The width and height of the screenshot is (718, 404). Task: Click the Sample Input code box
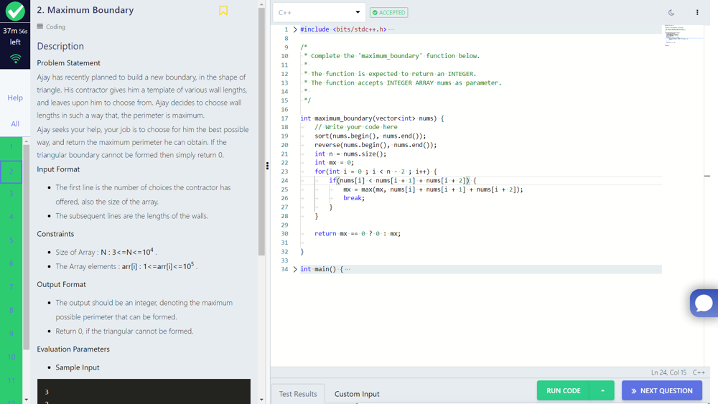click(144, 391)
